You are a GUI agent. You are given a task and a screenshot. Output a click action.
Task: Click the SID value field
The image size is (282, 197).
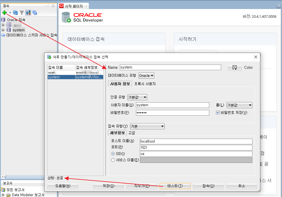click(x=196, y=154)
